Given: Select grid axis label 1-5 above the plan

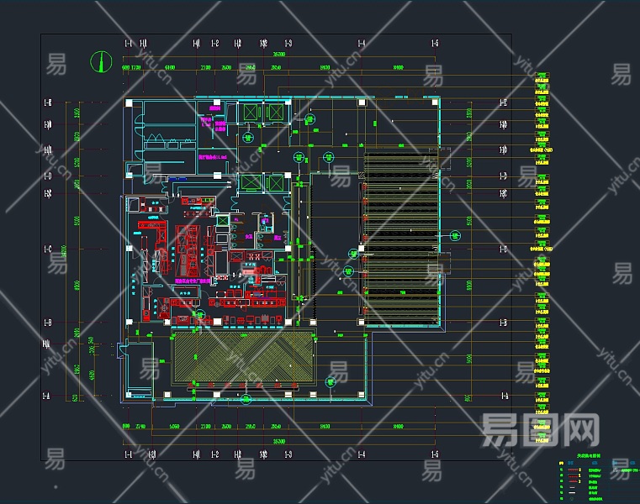Looking at the screenshot, I should tap(435, 43).
